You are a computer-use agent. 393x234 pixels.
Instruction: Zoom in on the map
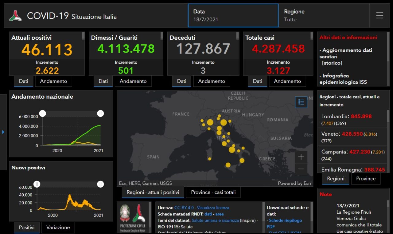pyautogui.click(x=301, y=157)
